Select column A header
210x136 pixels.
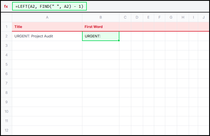[x=47, y=17]
